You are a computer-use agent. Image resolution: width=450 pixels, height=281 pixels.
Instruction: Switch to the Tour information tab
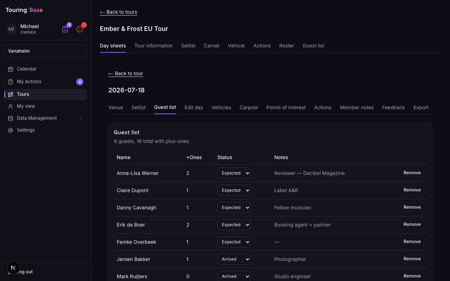click(153, 46)
